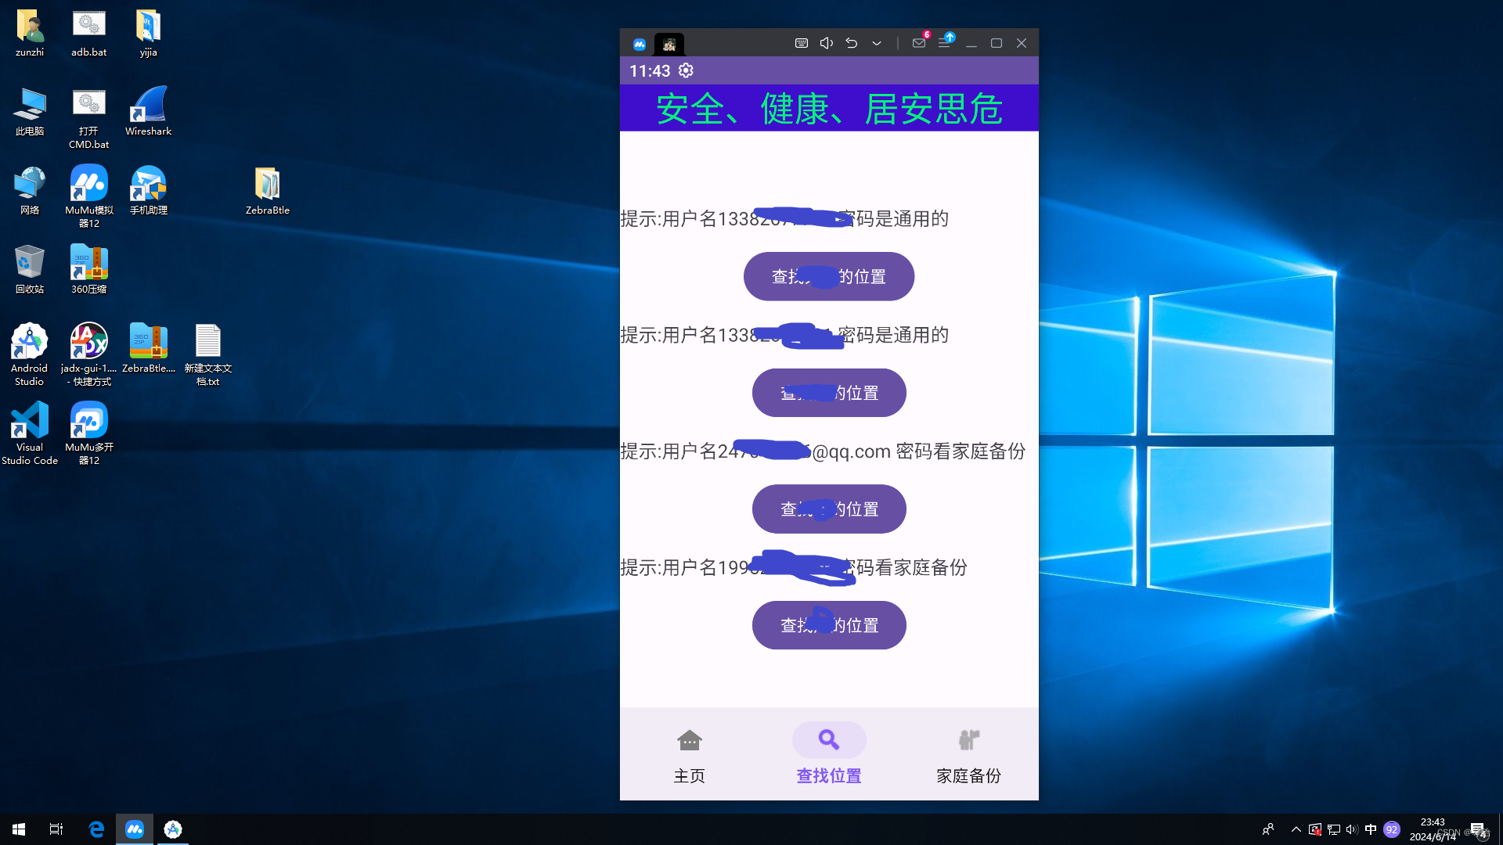Viewport: 1503px width, 845px height.
Task: Open the 家庭备份 tab
Action: point(968,755)
